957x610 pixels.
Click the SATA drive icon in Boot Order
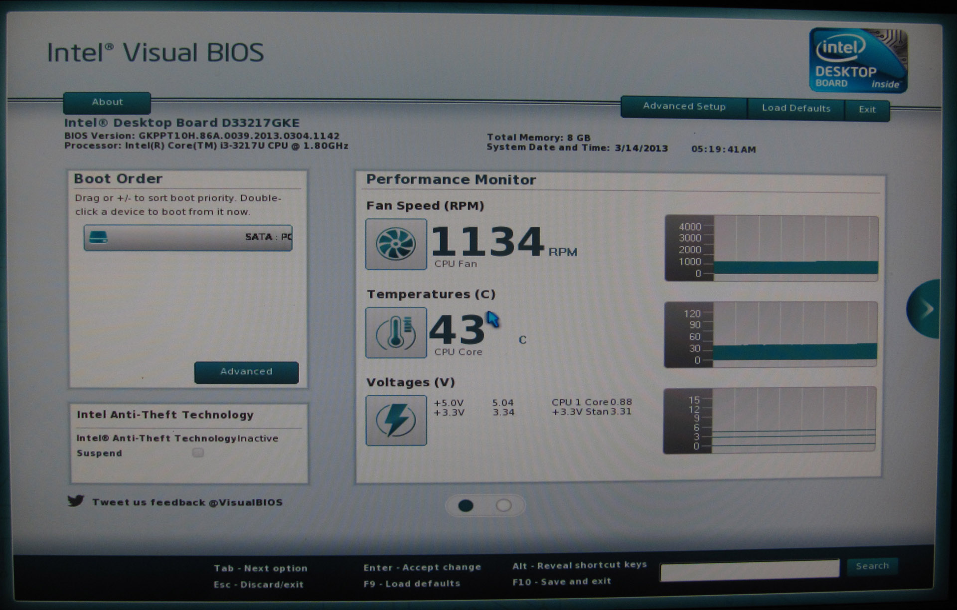click(x=98, y=238)
